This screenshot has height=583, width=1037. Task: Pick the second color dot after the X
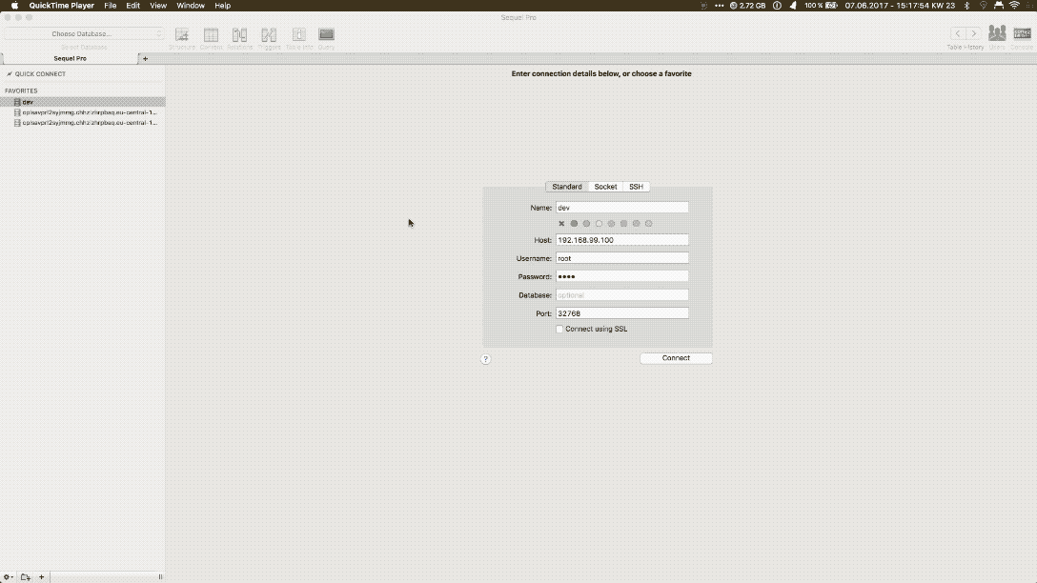pos(586,224)
